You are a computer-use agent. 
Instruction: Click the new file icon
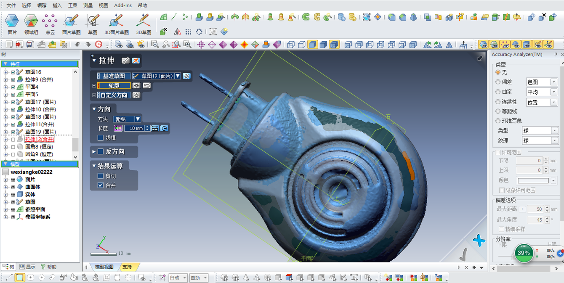coord(8,44)
